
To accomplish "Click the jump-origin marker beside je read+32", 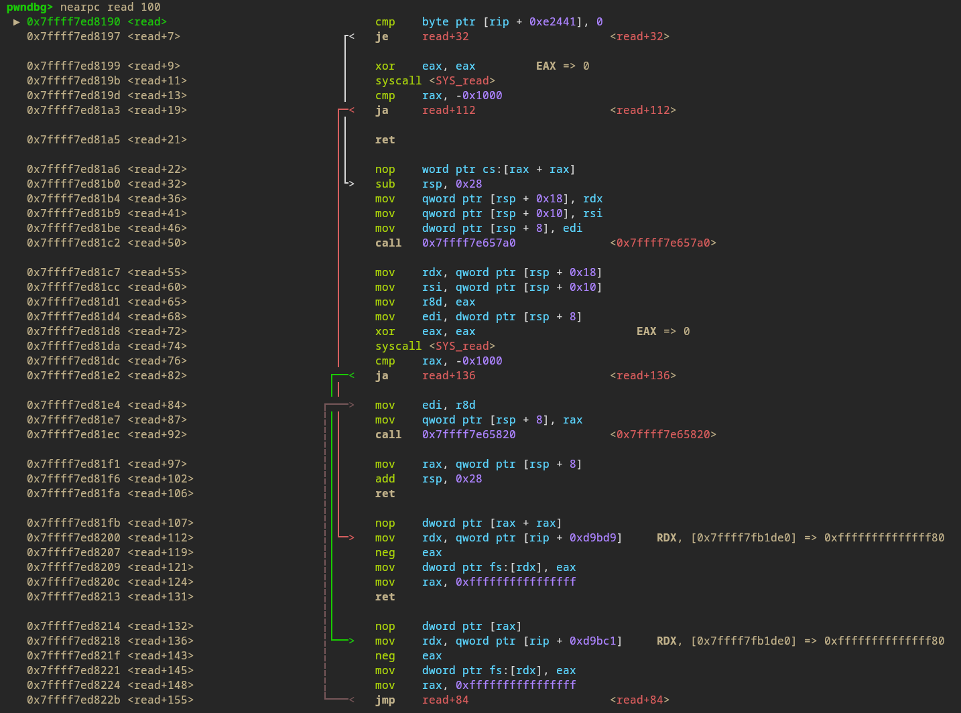I will 351,37.
